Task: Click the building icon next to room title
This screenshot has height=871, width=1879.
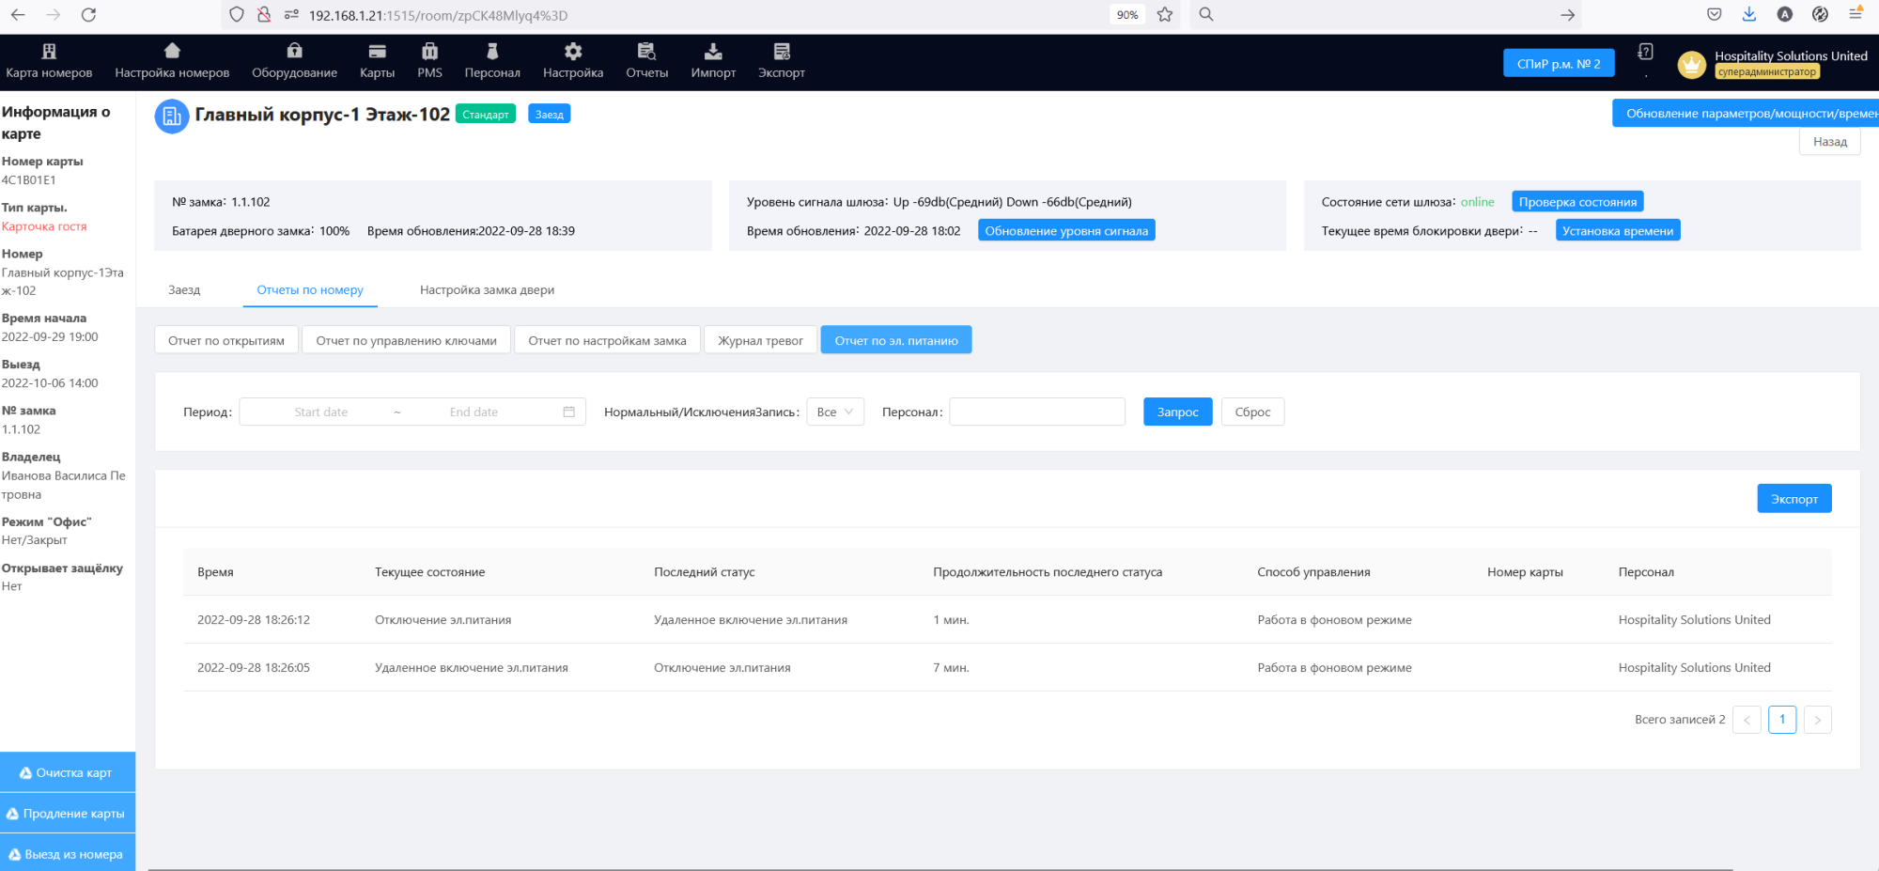Action: click(x=170, y=116)
